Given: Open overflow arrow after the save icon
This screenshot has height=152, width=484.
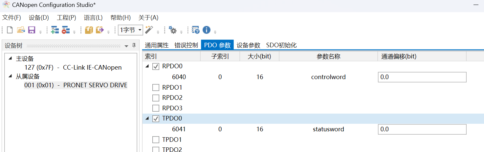Looking at the screenshot, I should point(40,32).
